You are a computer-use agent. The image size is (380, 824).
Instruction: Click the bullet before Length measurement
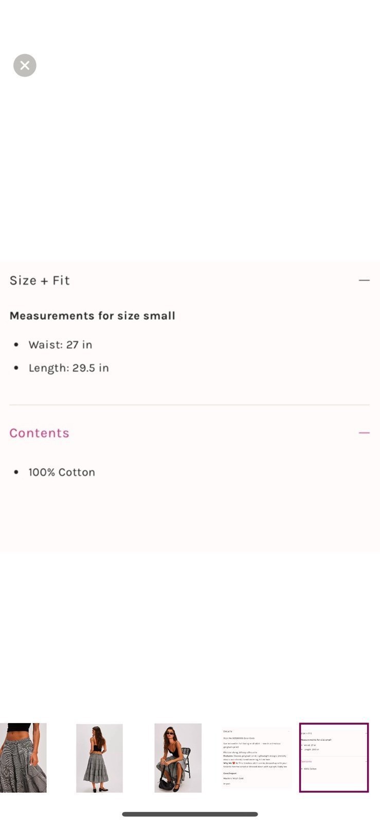(x=16, y=368)
